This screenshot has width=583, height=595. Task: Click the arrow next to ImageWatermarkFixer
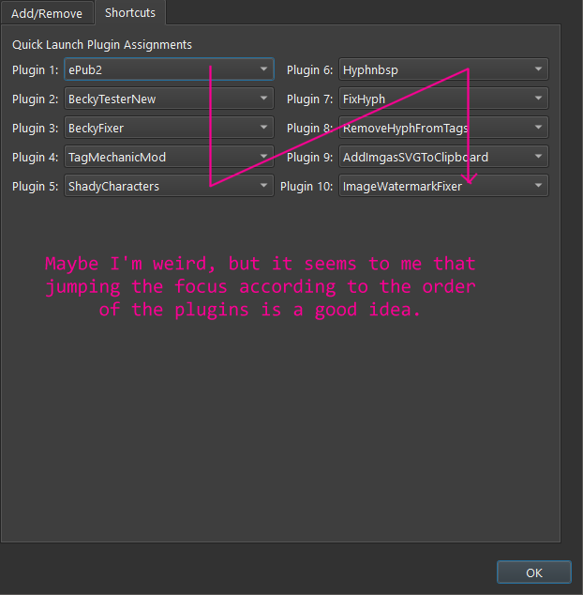click(x=538, y=186)
